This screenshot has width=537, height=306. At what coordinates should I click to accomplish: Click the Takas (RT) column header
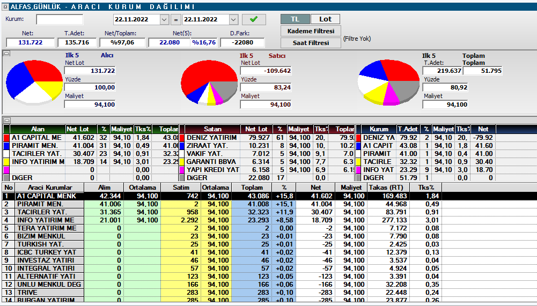(388, 188)
